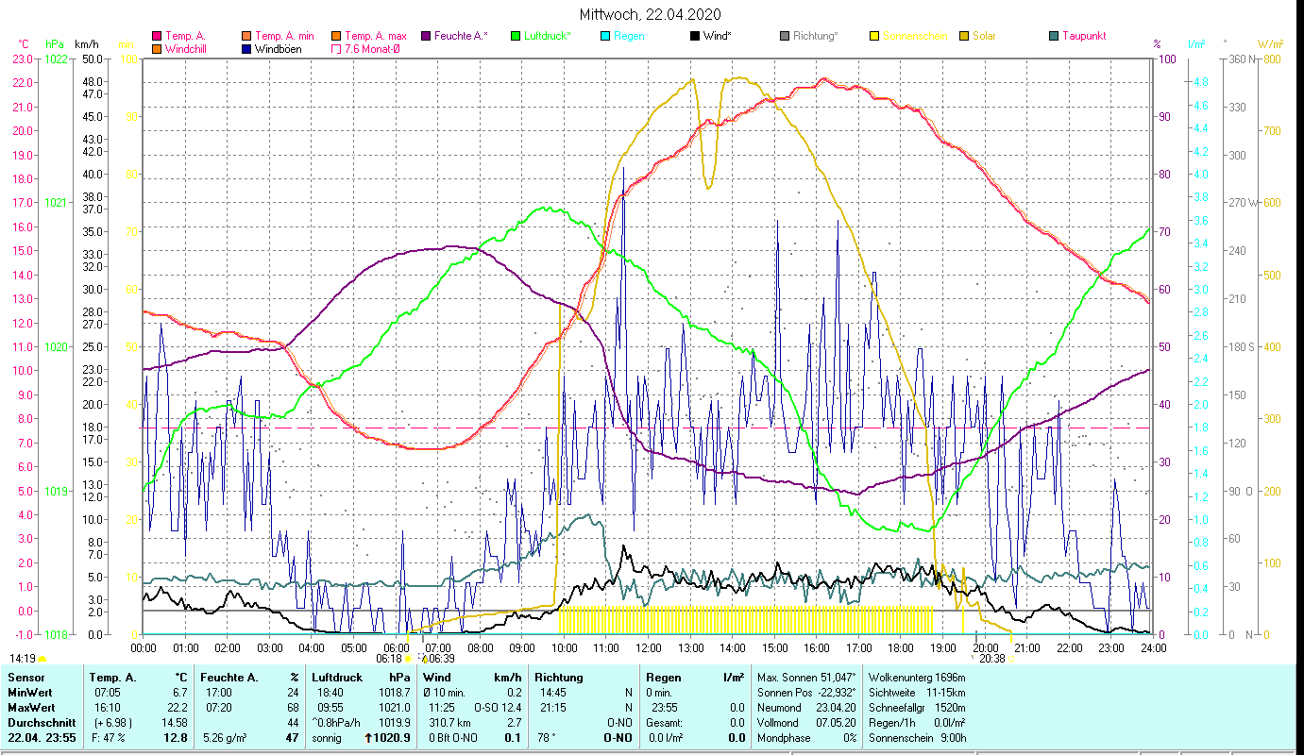Click the Temp. A. max legend label
The height and width of the screenshot is (755, 1304).
(375, 37)
